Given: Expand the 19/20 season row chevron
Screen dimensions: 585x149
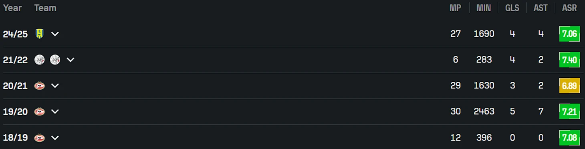Looking at the screenshot, I should pyautogui.click(x=55, y=112).
